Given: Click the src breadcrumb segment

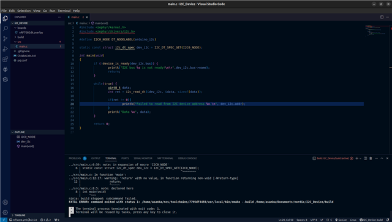Looking at the screenshot, I should [69, 23].
